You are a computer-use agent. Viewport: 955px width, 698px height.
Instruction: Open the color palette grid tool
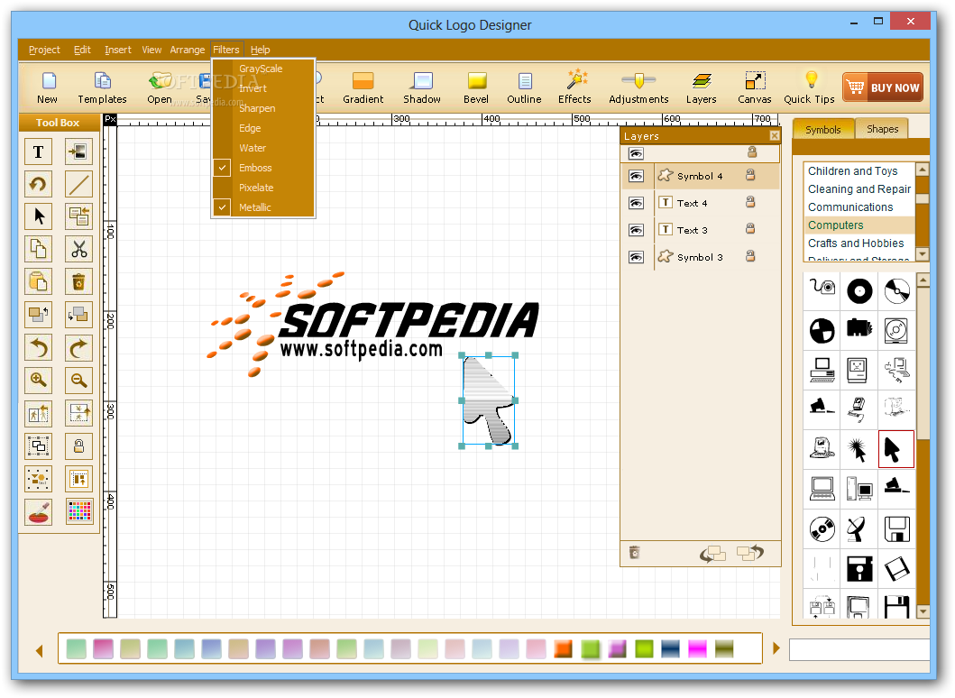click(x=79, y=511)
